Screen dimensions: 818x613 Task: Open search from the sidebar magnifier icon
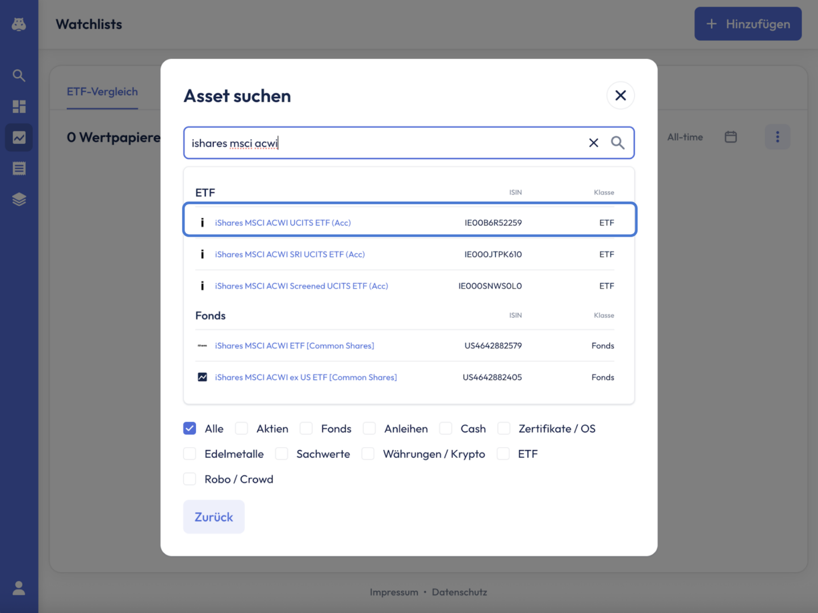point(19,75)
